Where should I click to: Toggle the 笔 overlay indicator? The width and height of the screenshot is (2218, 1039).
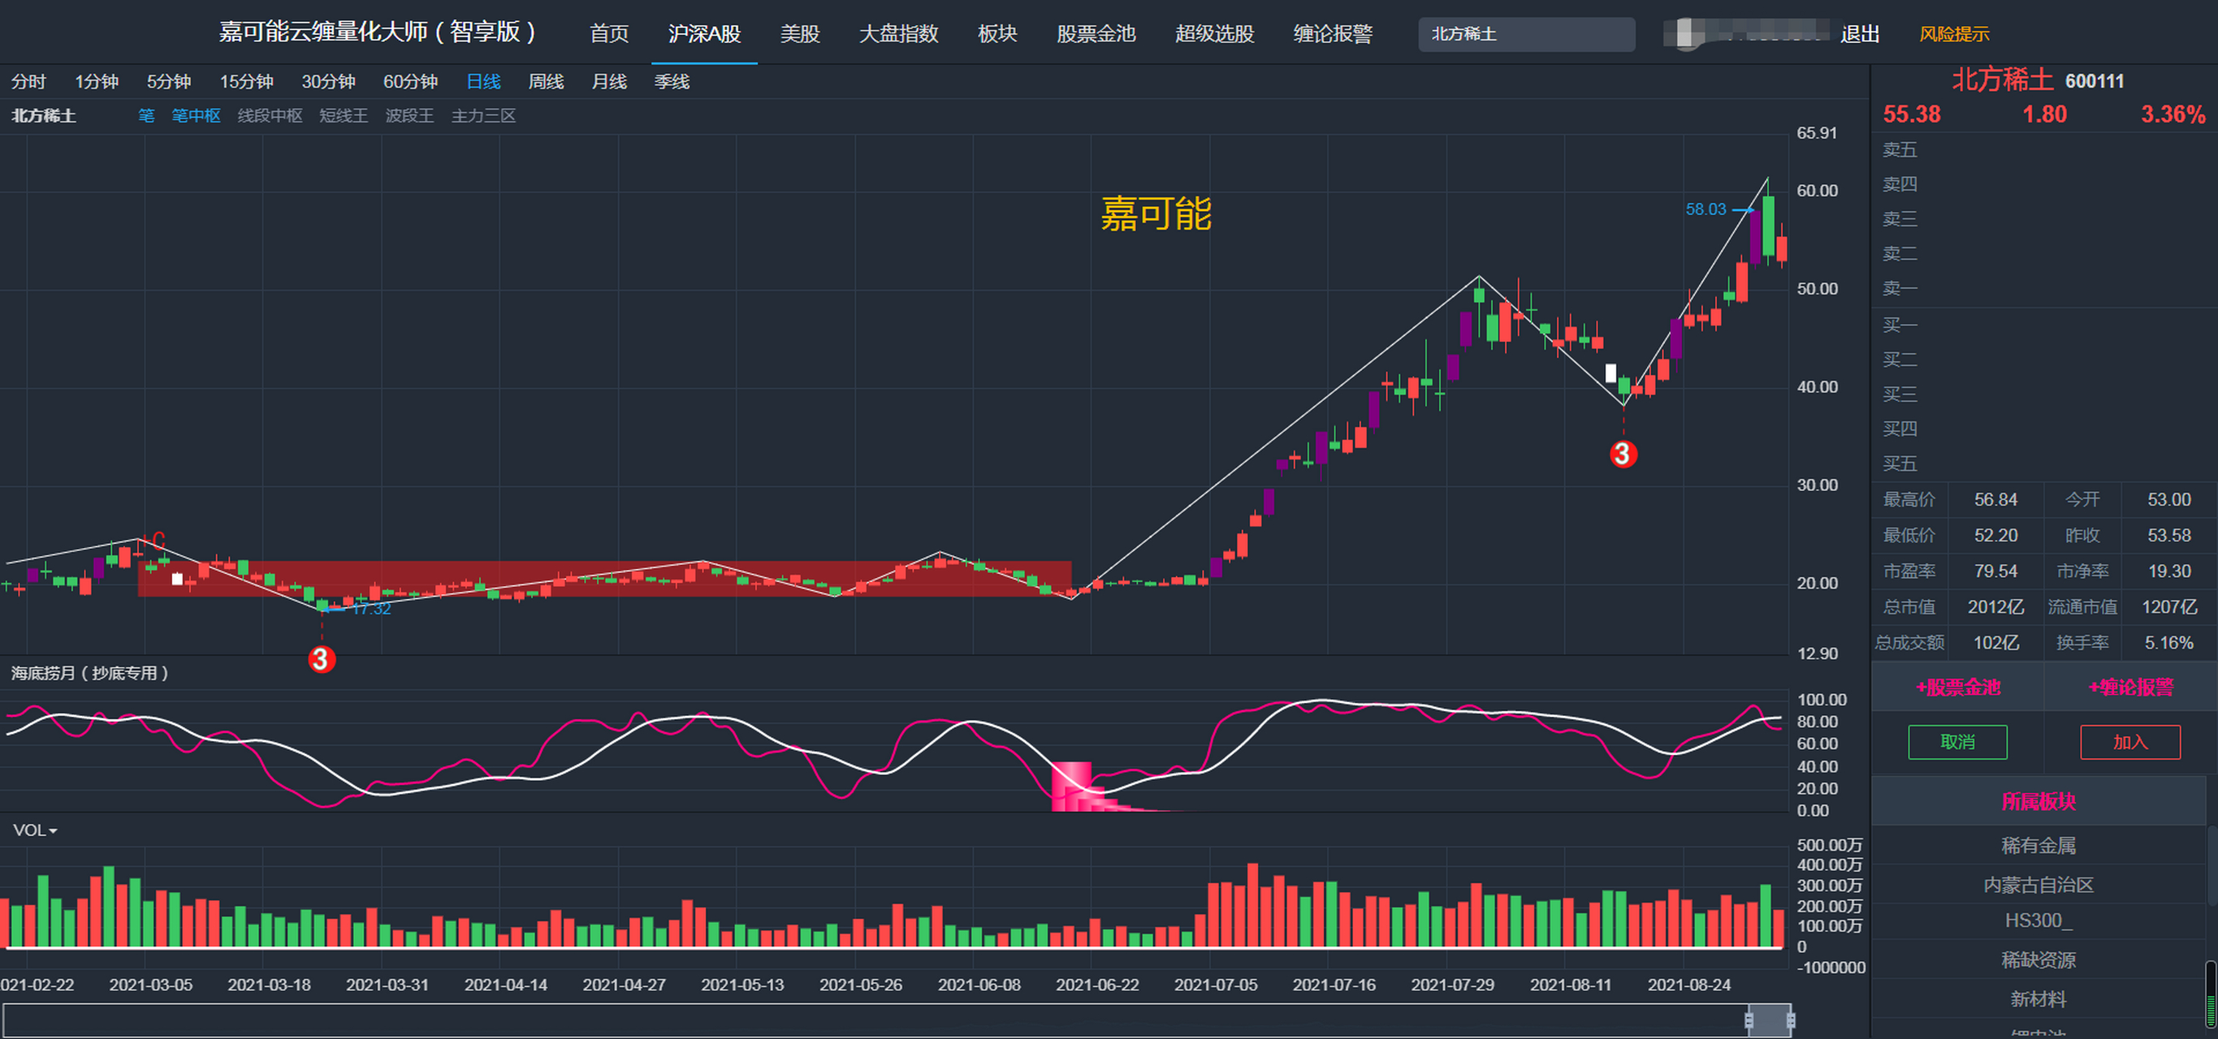(x=146, y=115)
